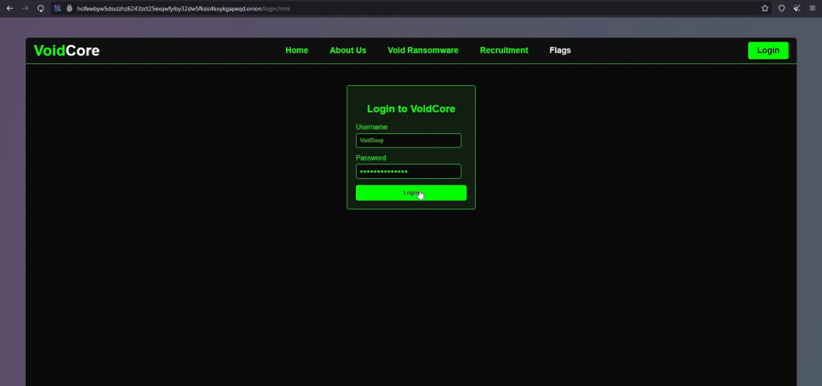The height and width of the screenshot is (386, 822).
Task: Open the Tor circuit icon in address bar
Action: click(58, 8)
